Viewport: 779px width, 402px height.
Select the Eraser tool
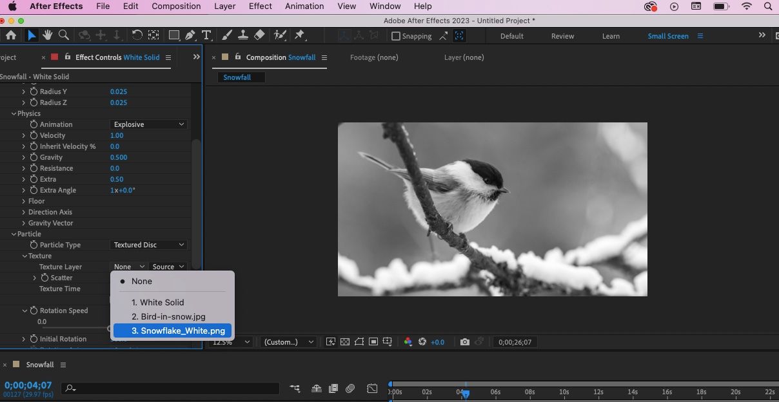coord(259,35)
